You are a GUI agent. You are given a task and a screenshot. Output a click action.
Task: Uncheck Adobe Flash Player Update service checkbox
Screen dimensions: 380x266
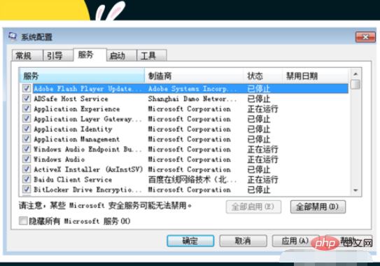coord(27,88)
